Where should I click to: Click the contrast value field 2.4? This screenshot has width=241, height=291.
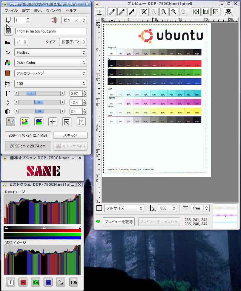76,111
